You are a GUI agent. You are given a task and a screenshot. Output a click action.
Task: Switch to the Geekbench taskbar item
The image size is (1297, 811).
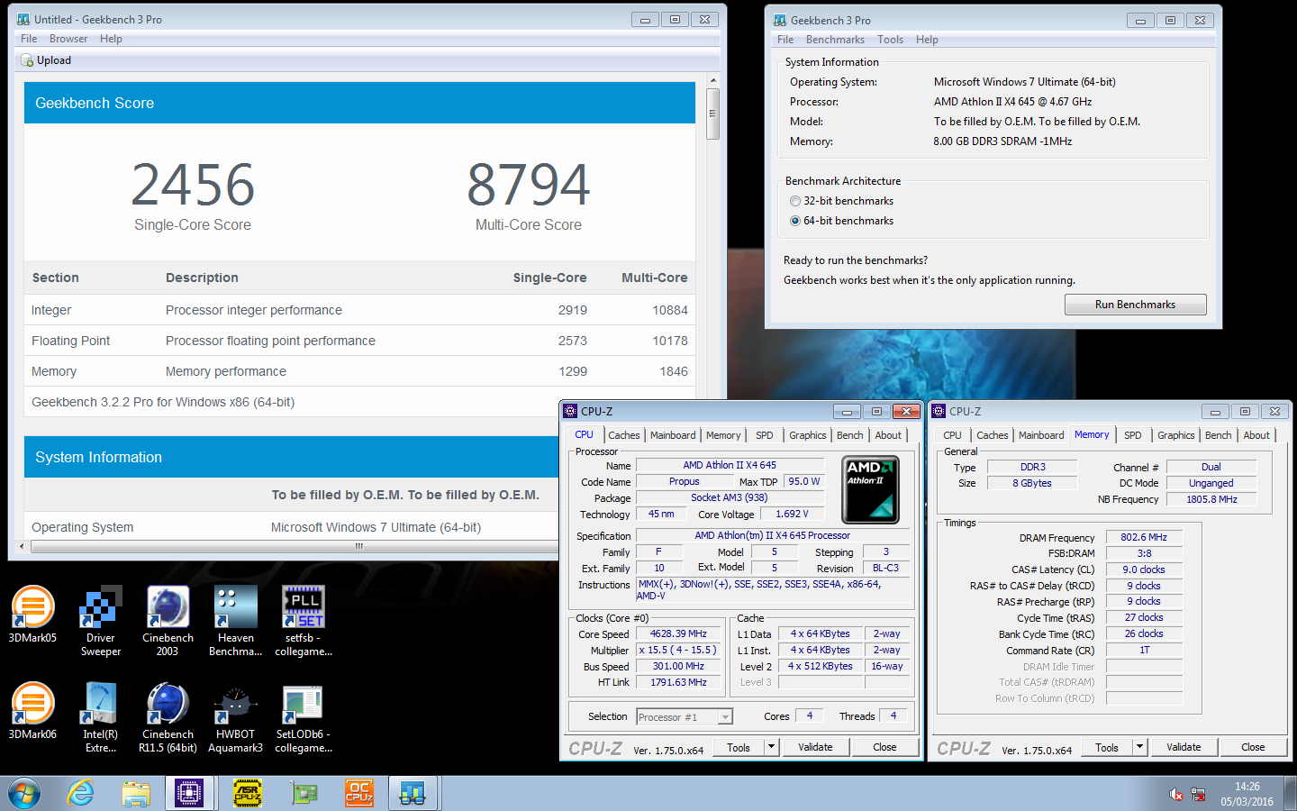click(413, 793)
